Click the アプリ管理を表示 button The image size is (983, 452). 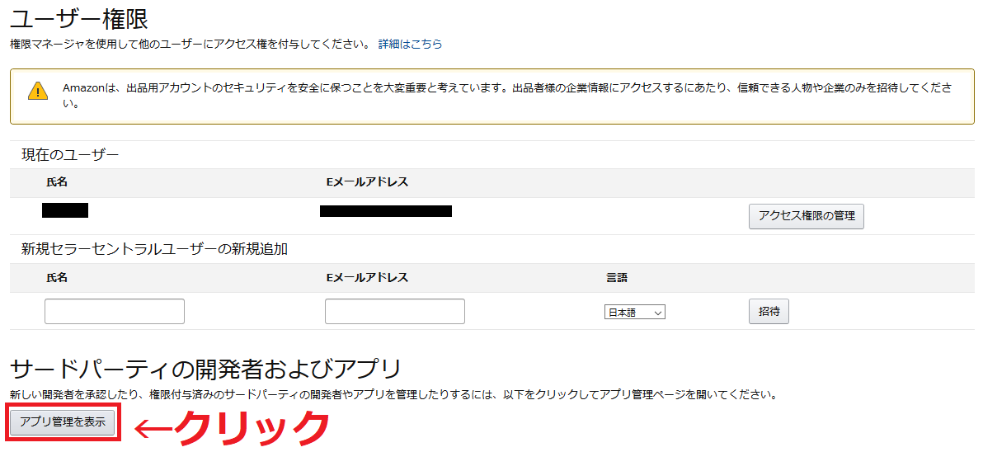(x=63, y=422)
